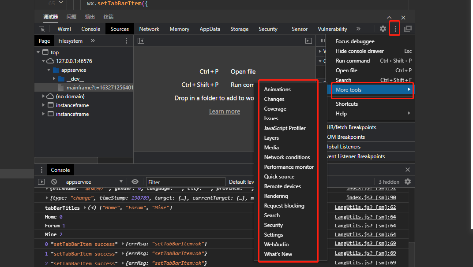
Task: Show more hidden DevTools tabs
Action: [358, 29]
